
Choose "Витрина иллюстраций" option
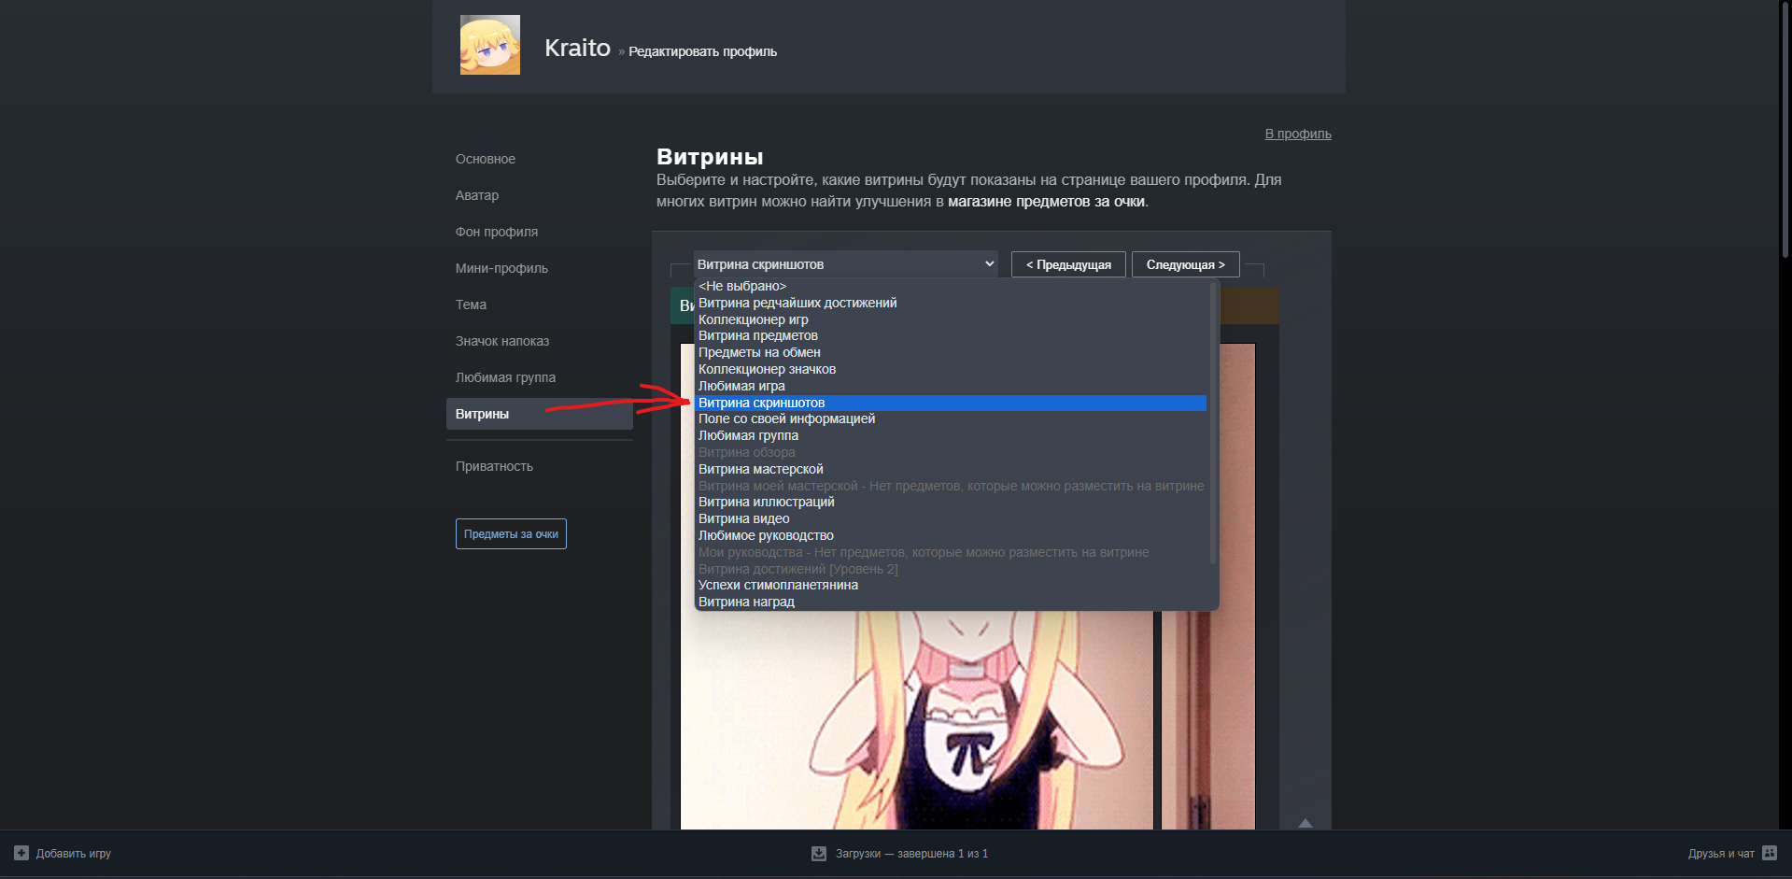coord(952,502)
